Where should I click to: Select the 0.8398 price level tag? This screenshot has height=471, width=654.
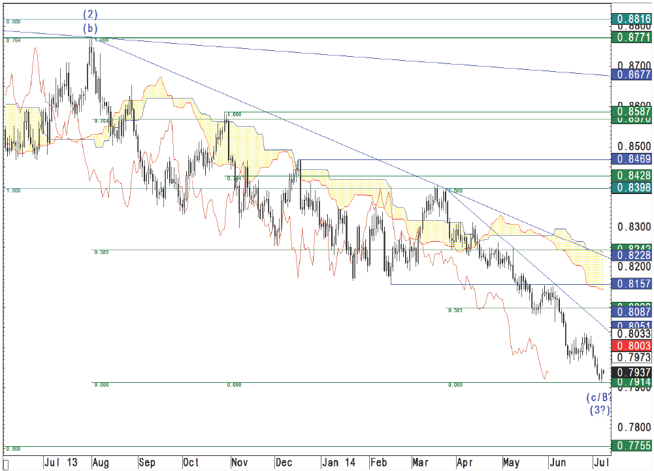(x=632, y=188)
